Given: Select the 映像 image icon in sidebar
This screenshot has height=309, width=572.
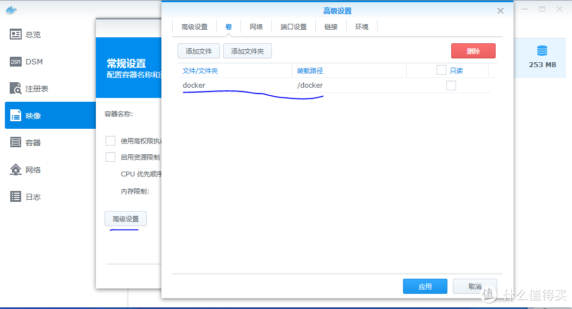Looking at the screenshot, I should point(15,115).
